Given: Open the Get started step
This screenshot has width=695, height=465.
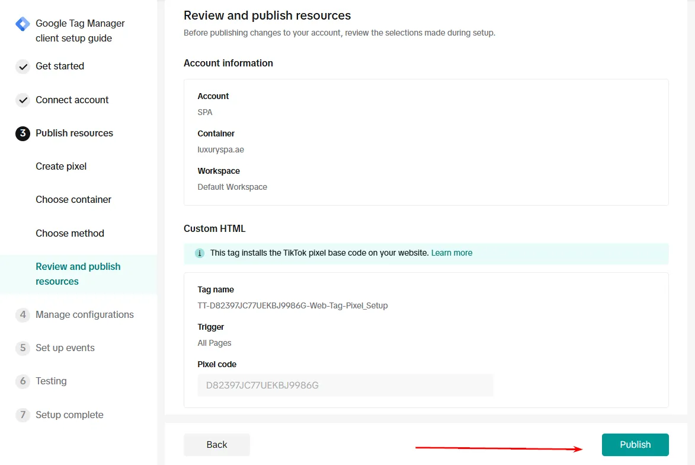Looking at the screenshot, I should click(x=60, y=66).
